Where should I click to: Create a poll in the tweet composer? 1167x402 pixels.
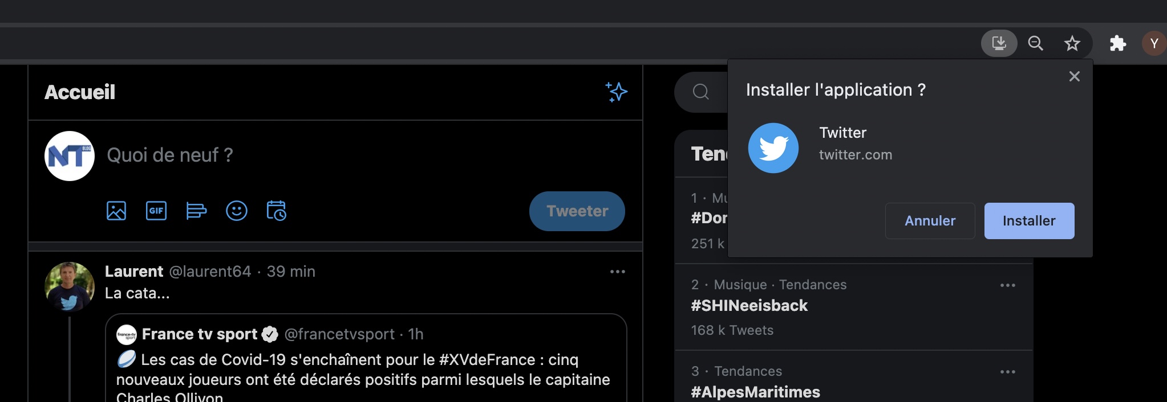click(x=196, y=211)
